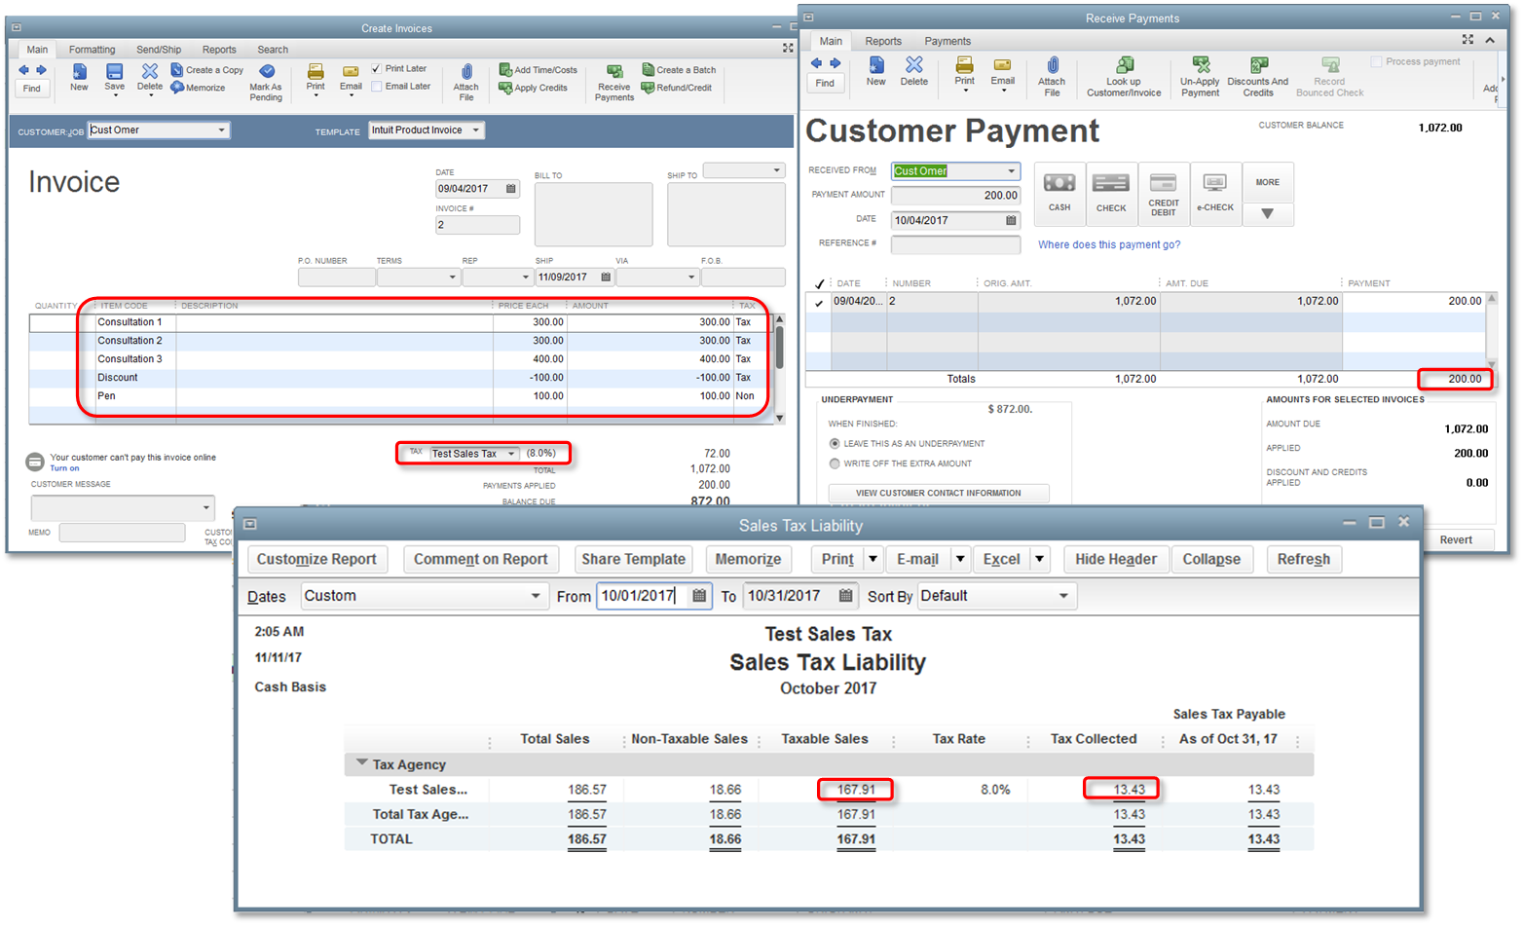The width and height of the screenshot is (1523, 926).
Task: Open Sort By Default dropdown
Action: (x=1063, y=596)
